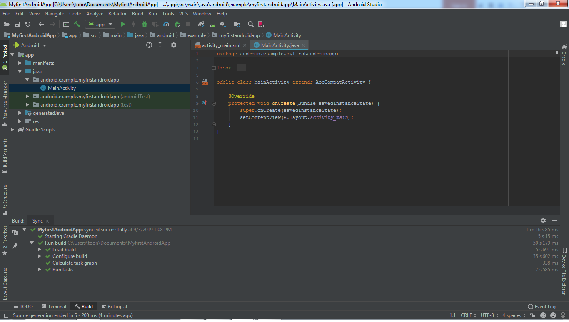
Task: Open the Attach Debugger to Android Process icon
Action: tap(177, 24)
